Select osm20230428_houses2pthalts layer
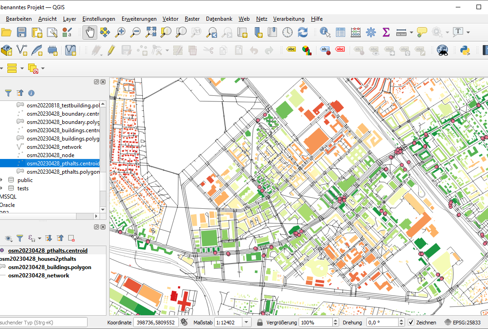Viewport: 488px width, 329px height. [38, 258]
